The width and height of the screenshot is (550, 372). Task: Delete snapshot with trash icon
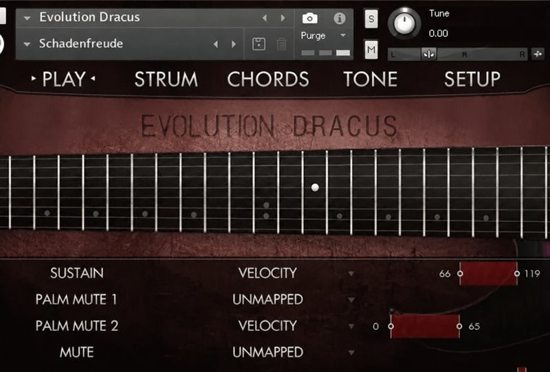(x=281, y=44)
